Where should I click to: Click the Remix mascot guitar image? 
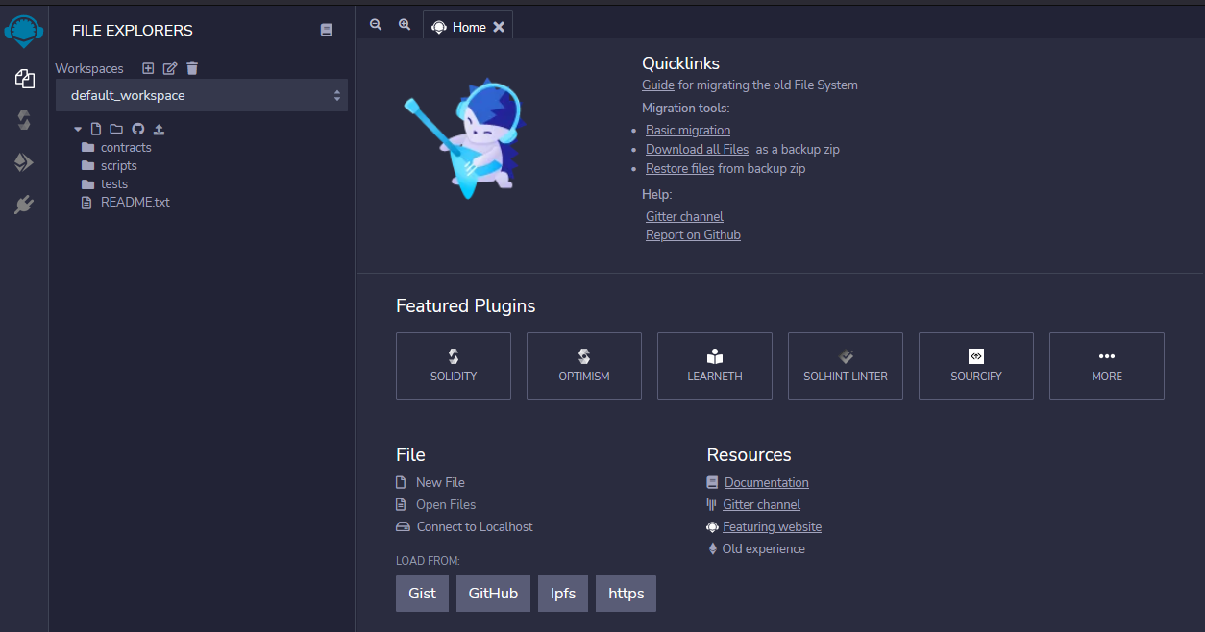coord(465,141)
